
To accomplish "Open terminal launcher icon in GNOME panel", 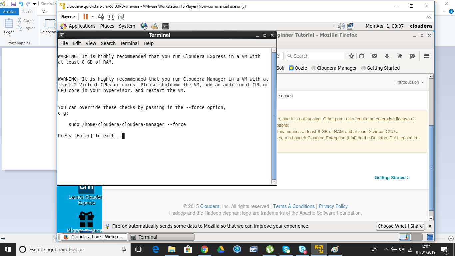I will pos(165,26).
